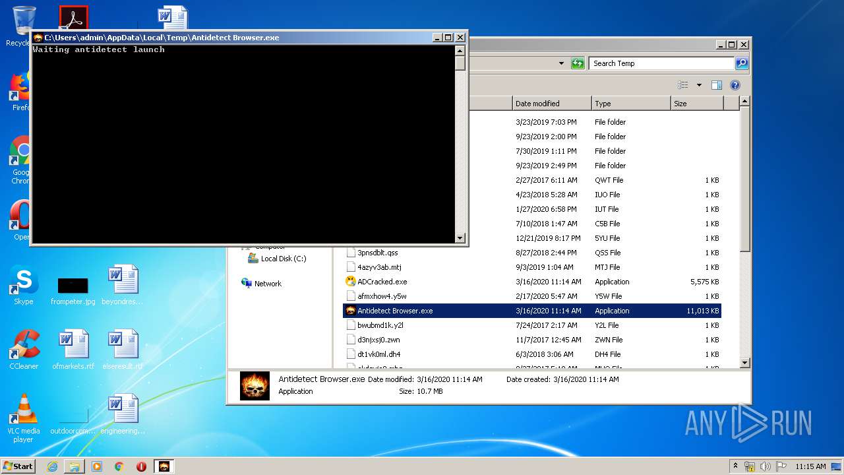The height and width of the screenshot is (475, 844).
Task: Click the Antidetect skull thumbnail in details pane
Action: tap(255, 385)
